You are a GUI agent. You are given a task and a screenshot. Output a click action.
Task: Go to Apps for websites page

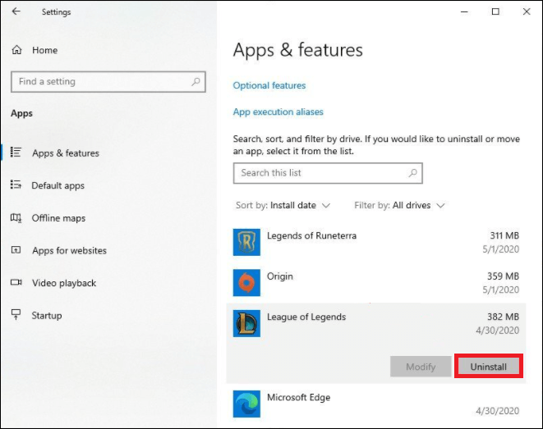point(69,250)
